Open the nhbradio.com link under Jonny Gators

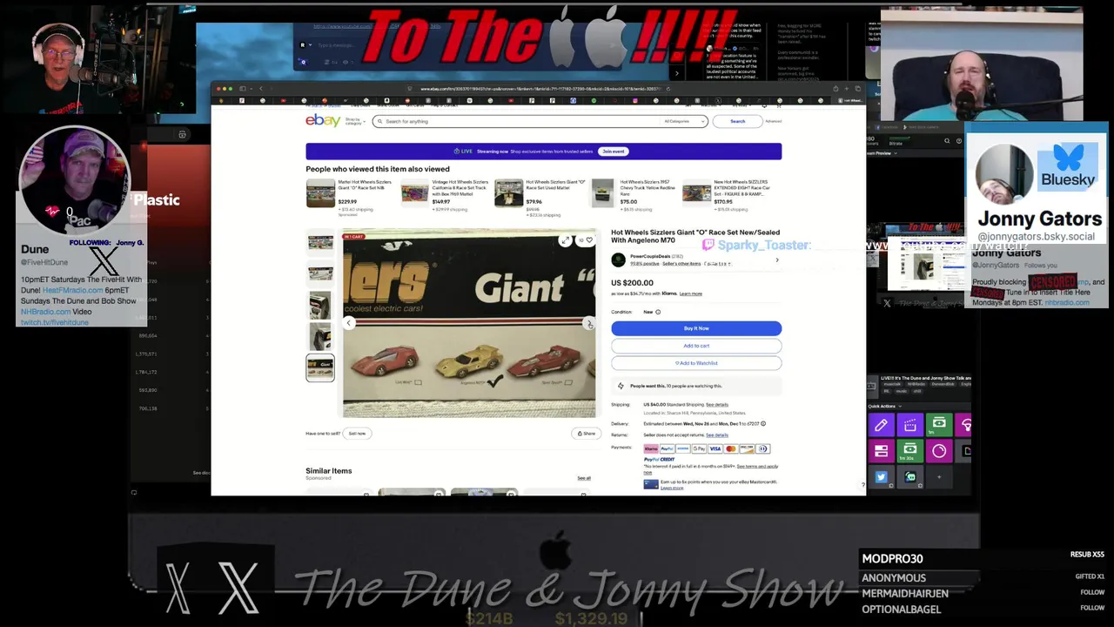pos(1066,302)
